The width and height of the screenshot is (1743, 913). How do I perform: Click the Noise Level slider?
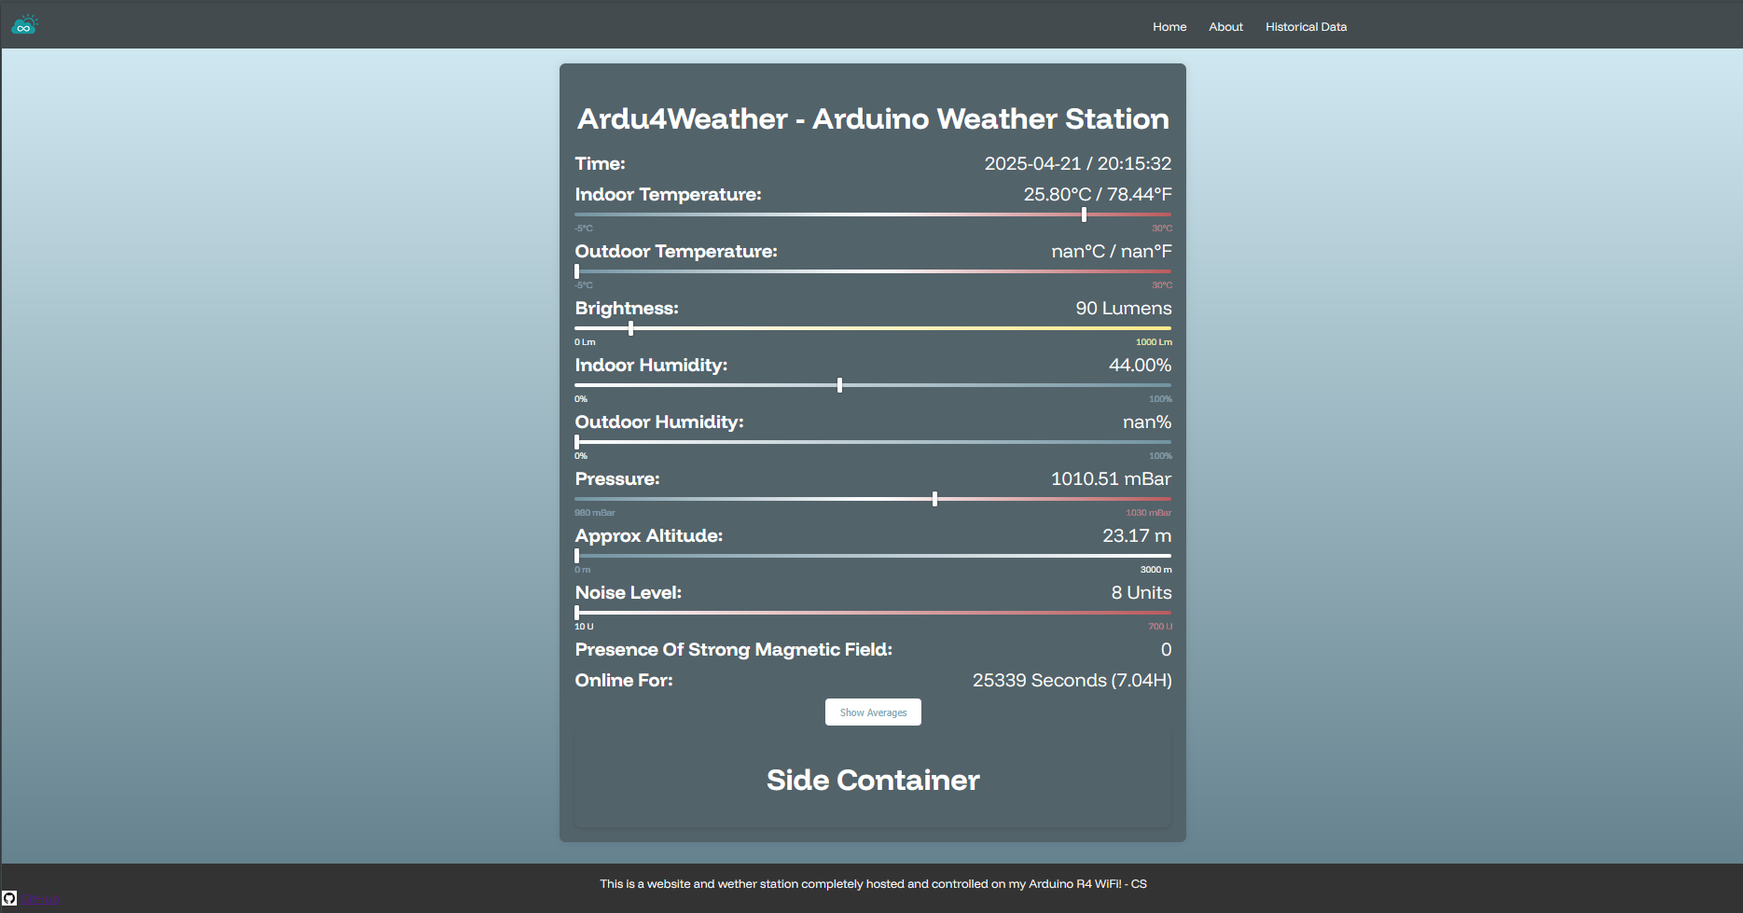tap(873, 613)
